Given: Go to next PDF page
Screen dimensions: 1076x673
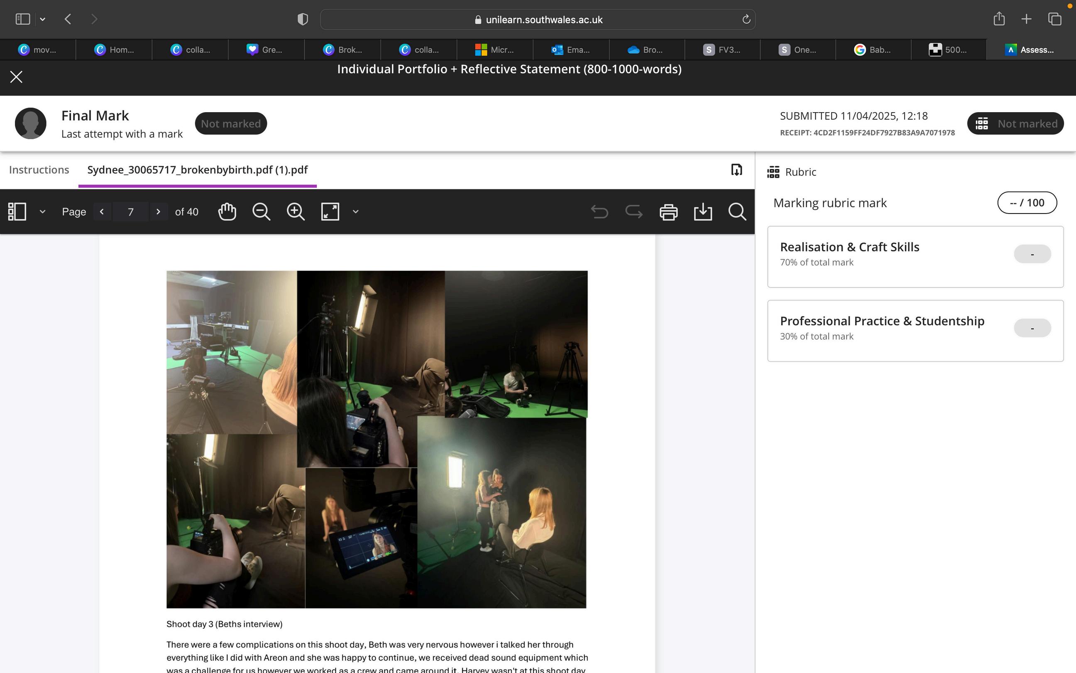Looking at the screenshot, I should 158,212.
